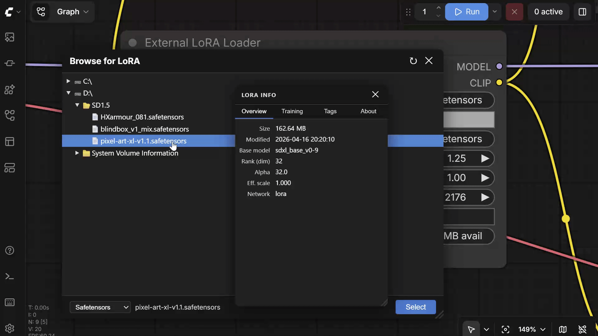Viewport: 598px width, 336px height.
Task: Increase the batch count with up arrow
Action: click(439, 7)
